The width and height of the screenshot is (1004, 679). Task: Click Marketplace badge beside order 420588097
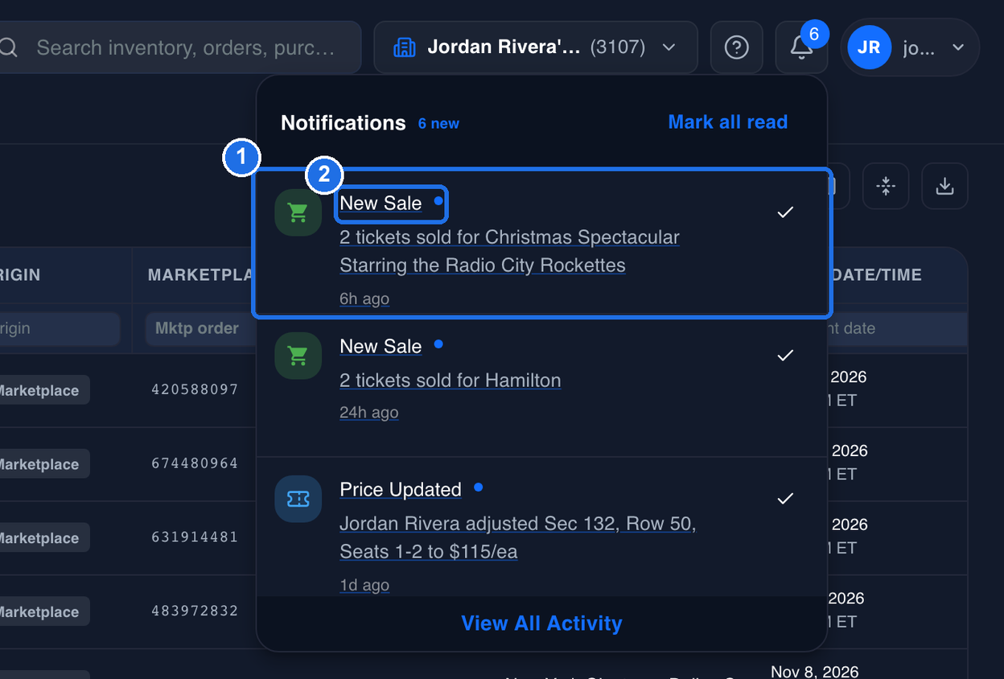(x=44, y=390)
